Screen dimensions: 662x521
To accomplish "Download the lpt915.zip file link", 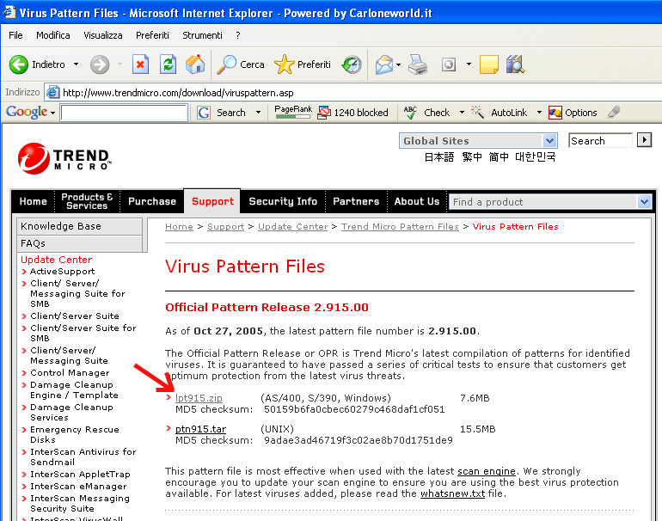I will point(199,398).
